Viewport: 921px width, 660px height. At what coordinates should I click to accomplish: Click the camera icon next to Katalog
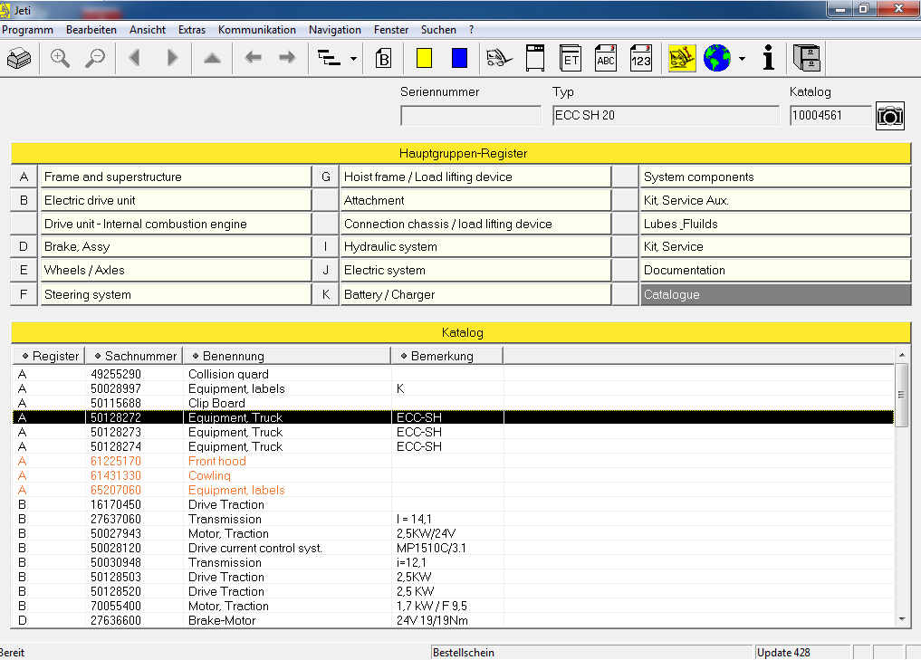click(890, 116)
